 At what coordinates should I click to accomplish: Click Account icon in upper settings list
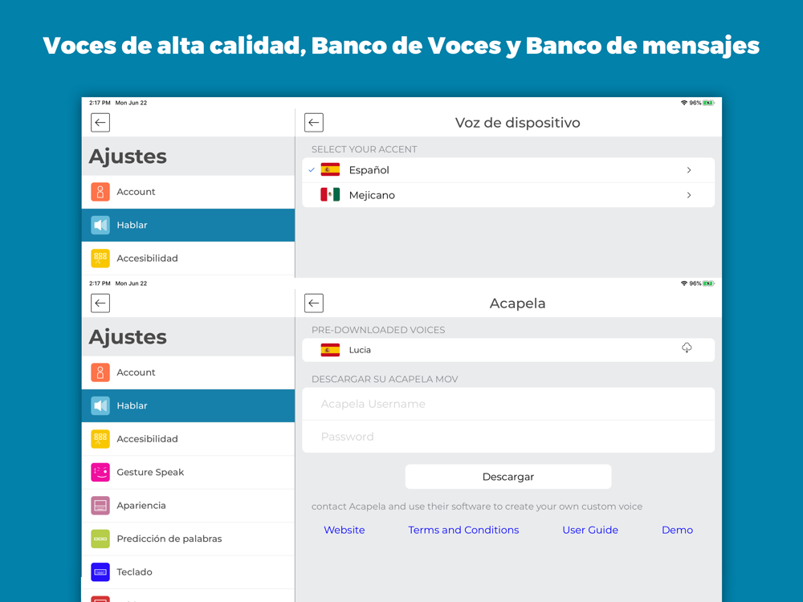[x=100, y=192]
